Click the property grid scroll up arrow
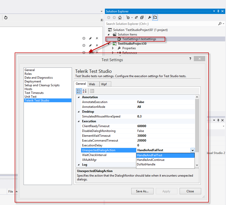226x205 pixels. 197,97
